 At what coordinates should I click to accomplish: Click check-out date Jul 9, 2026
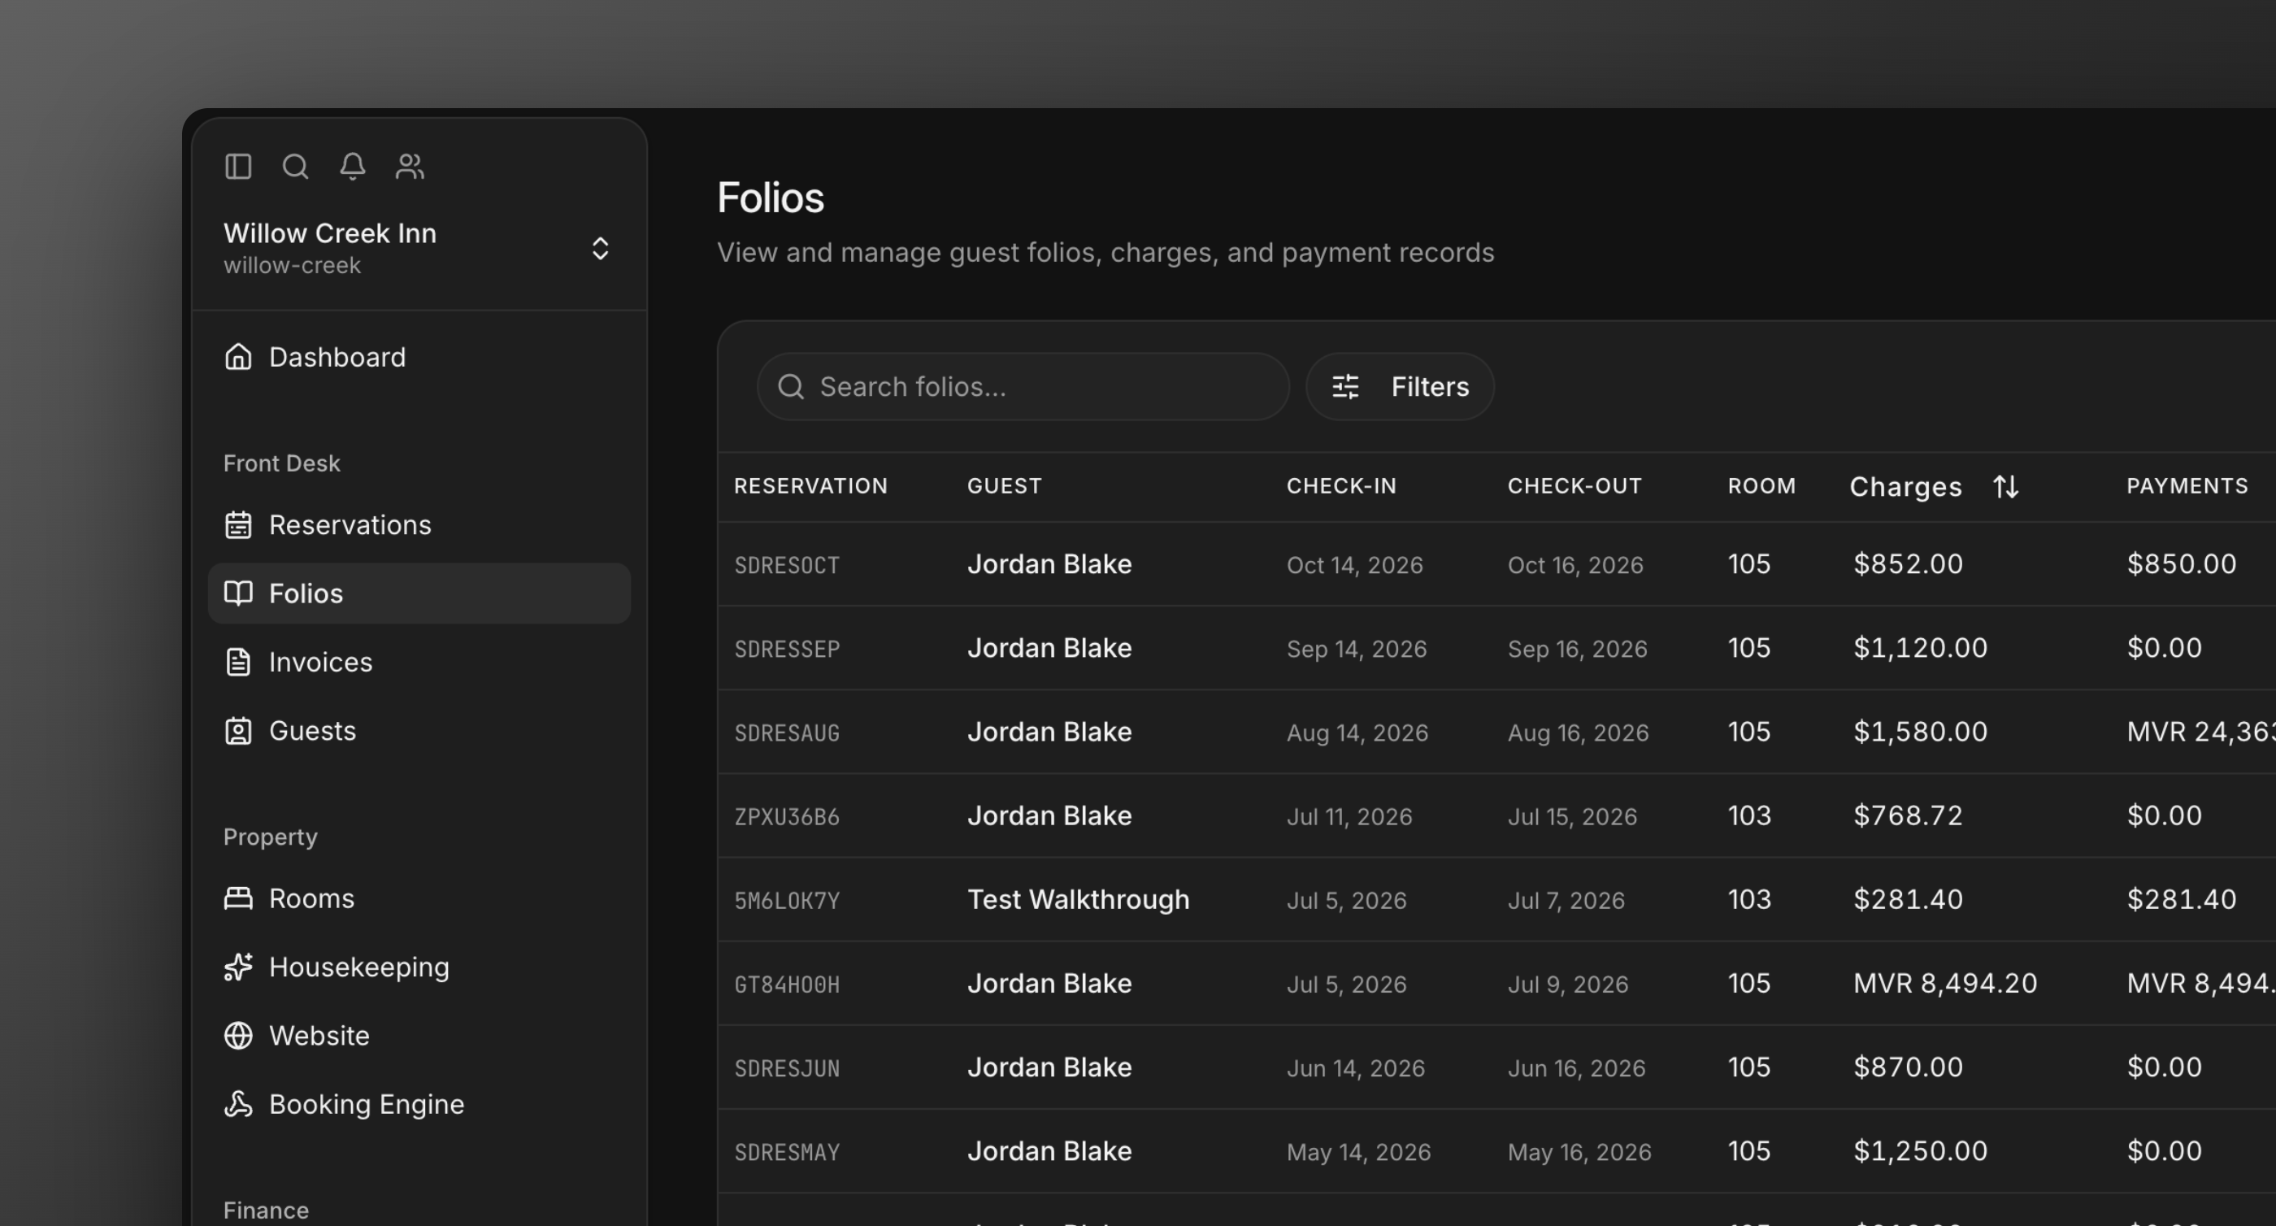(1567, 985)
